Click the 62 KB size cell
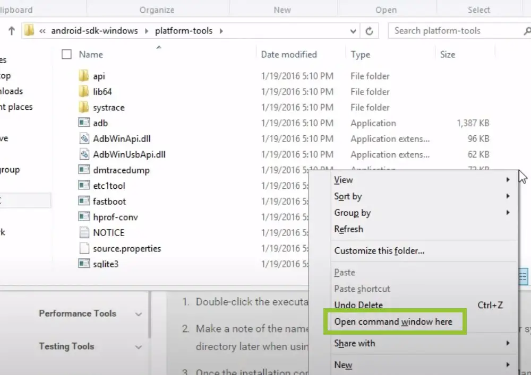531x375 pixels. tap(478, 154)
